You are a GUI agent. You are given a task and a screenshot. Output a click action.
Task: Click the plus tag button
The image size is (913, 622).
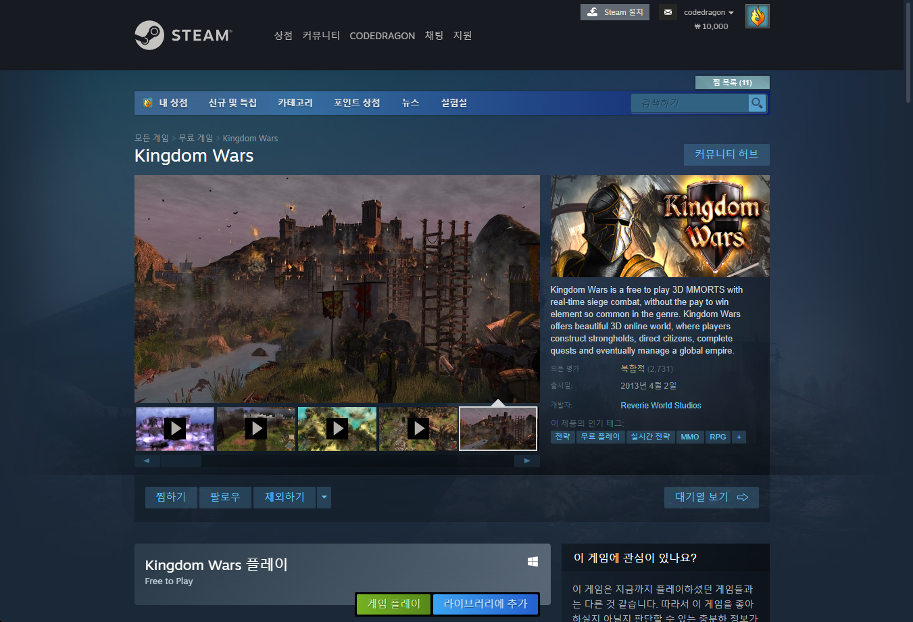(739, 437)
